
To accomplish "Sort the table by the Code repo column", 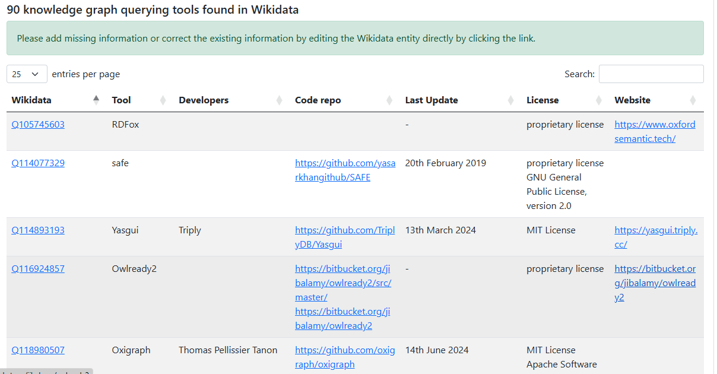I will (345, 100).
